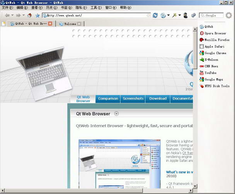Switch to the Welcome tab
The width and height of the screenshot is (235, 194).
tap(68, 24)
